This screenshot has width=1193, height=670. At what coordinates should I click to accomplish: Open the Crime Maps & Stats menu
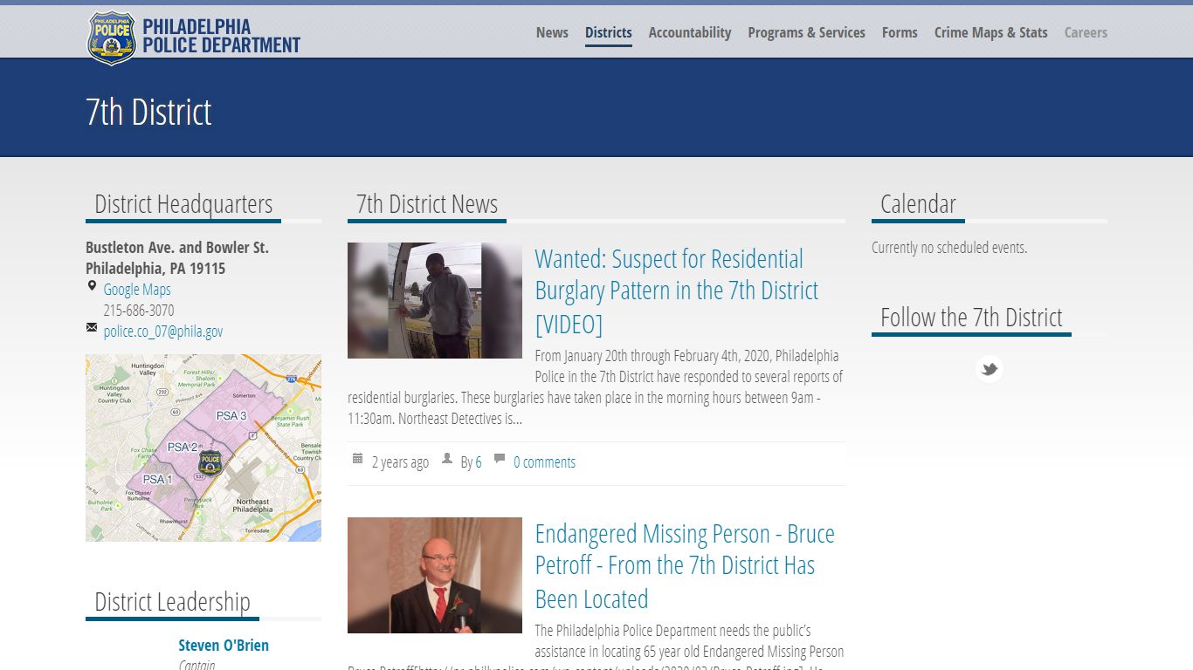990,32
